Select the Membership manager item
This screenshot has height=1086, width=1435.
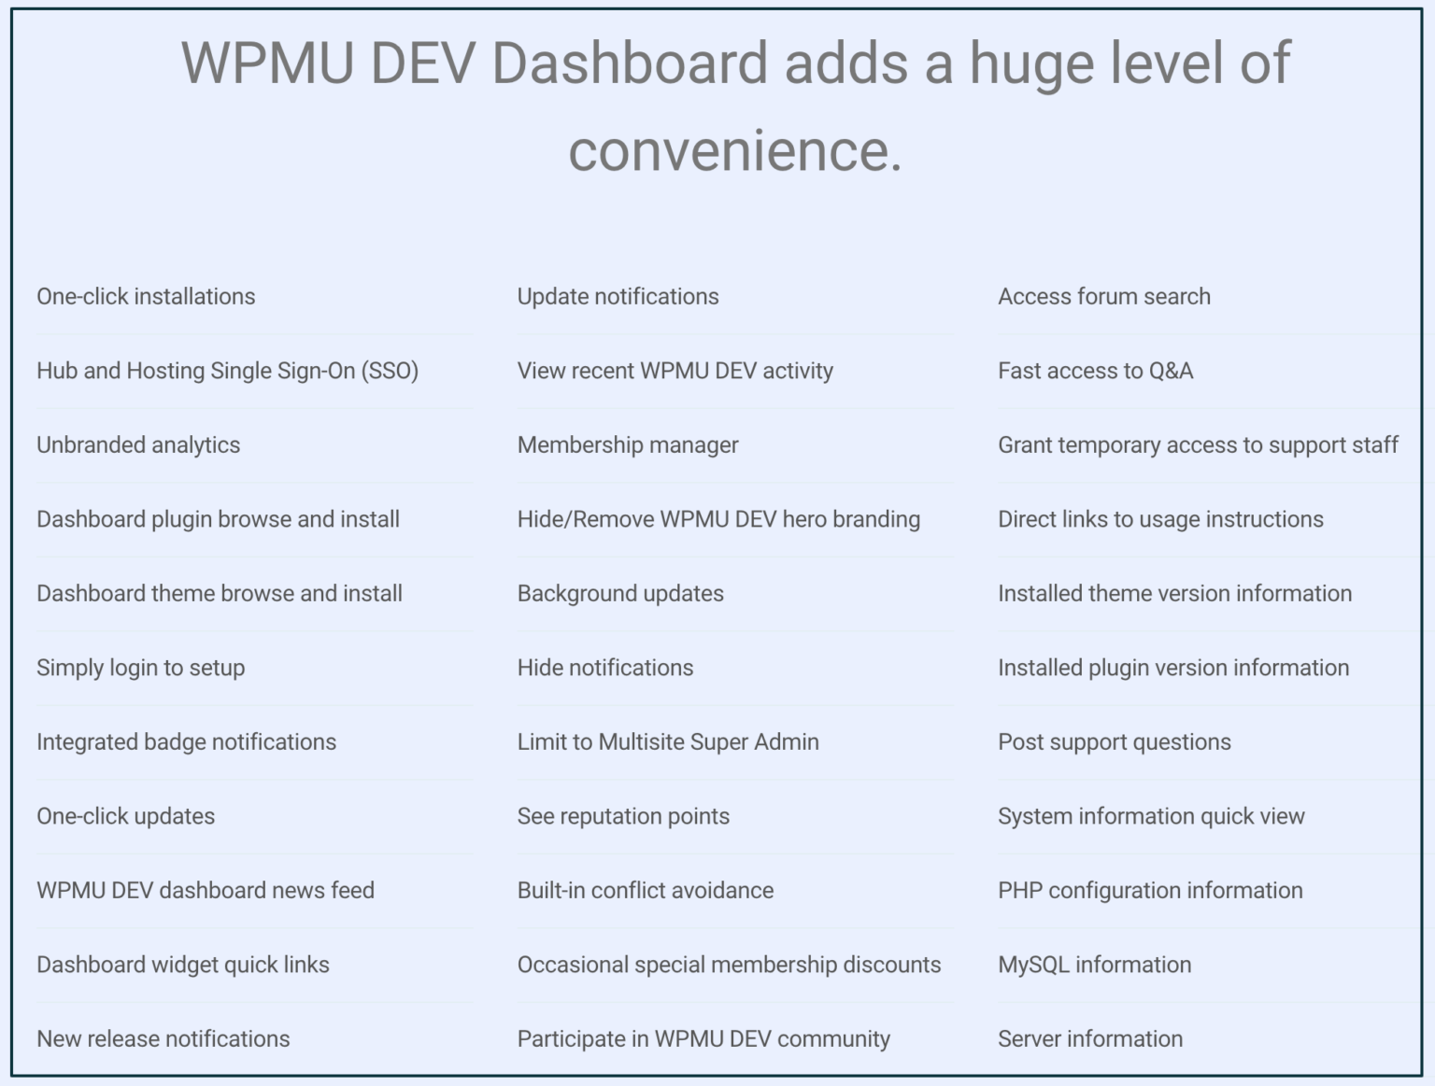(627, 445)
